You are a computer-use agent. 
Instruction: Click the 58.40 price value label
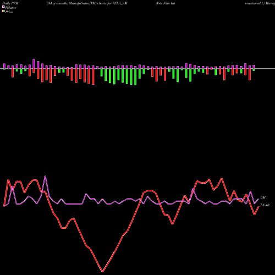pyautogui.click(x=265, y=205)
